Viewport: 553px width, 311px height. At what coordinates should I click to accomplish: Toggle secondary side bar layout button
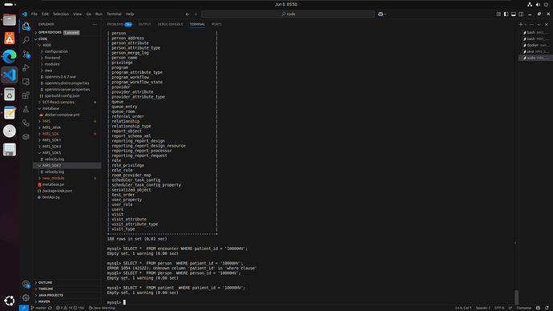tap(521, 14)
